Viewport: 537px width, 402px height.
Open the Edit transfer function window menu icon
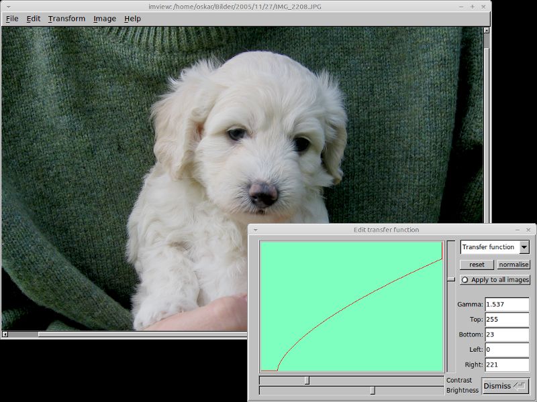[255, 230]
